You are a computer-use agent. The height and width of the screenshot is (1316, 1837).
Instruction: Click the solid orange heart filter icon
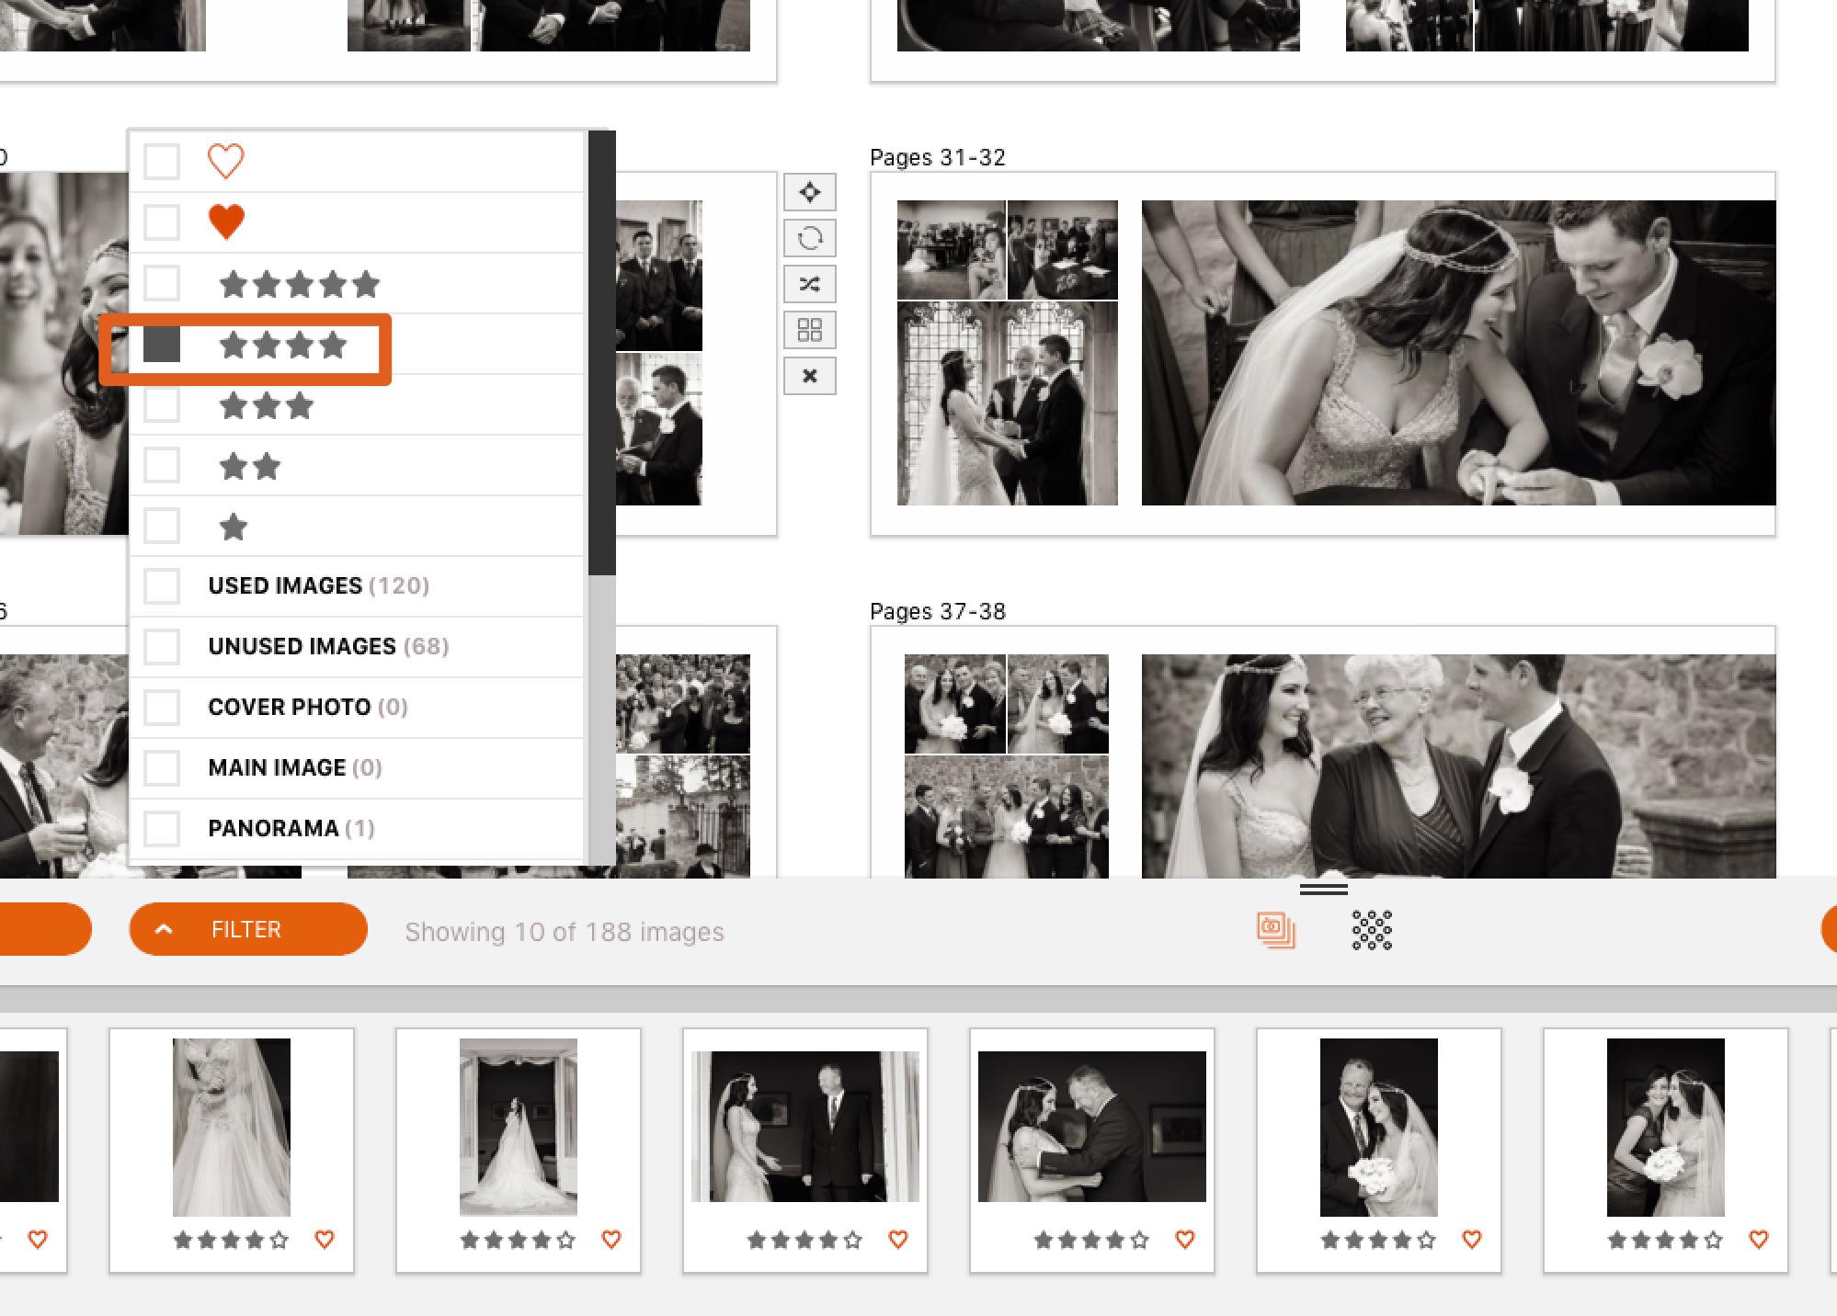(x=225, y=221)
